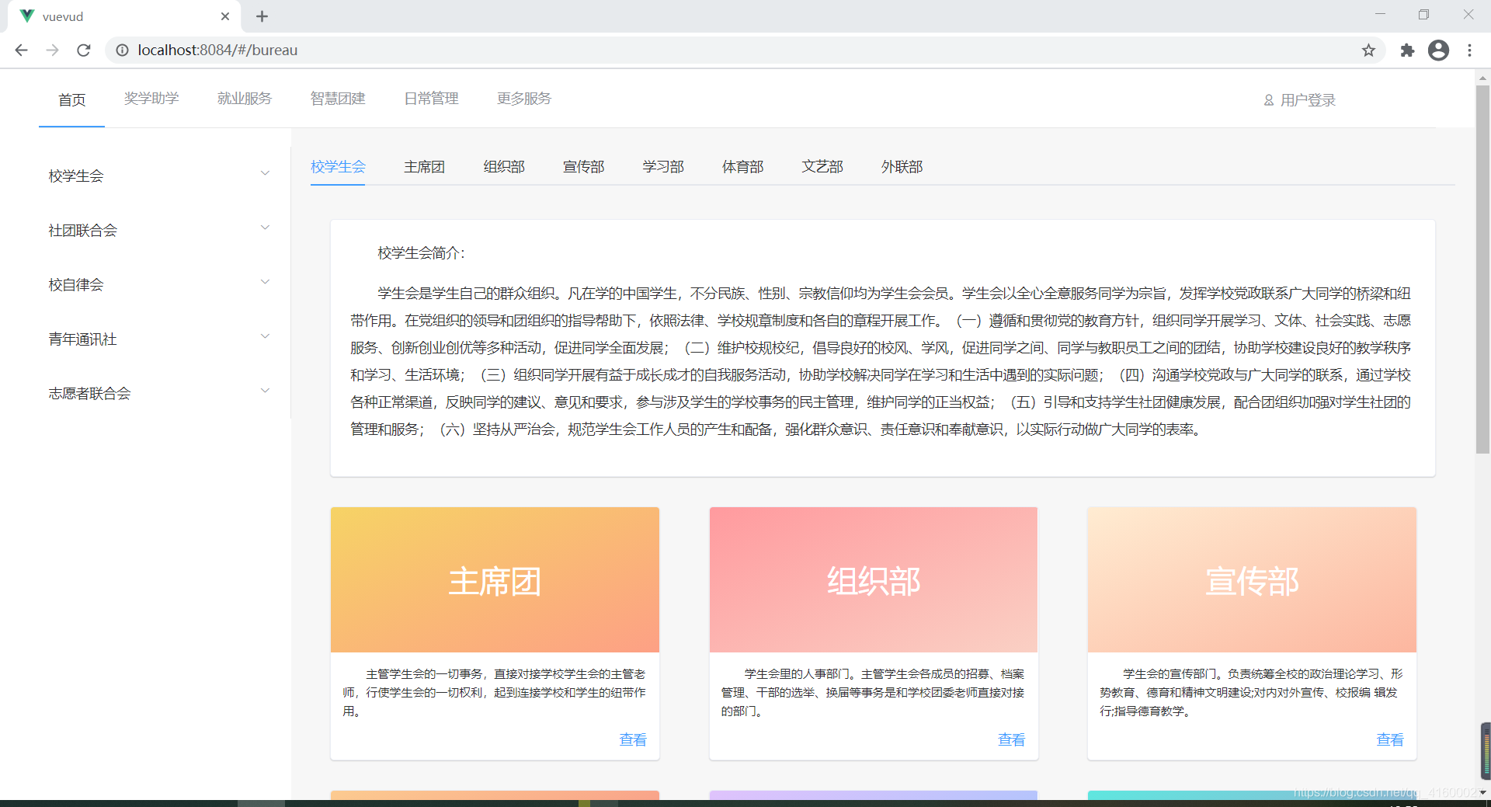Click the browser forward arrow
Viewport: 1491px width, 807px height.
click(x=52, y=50)
